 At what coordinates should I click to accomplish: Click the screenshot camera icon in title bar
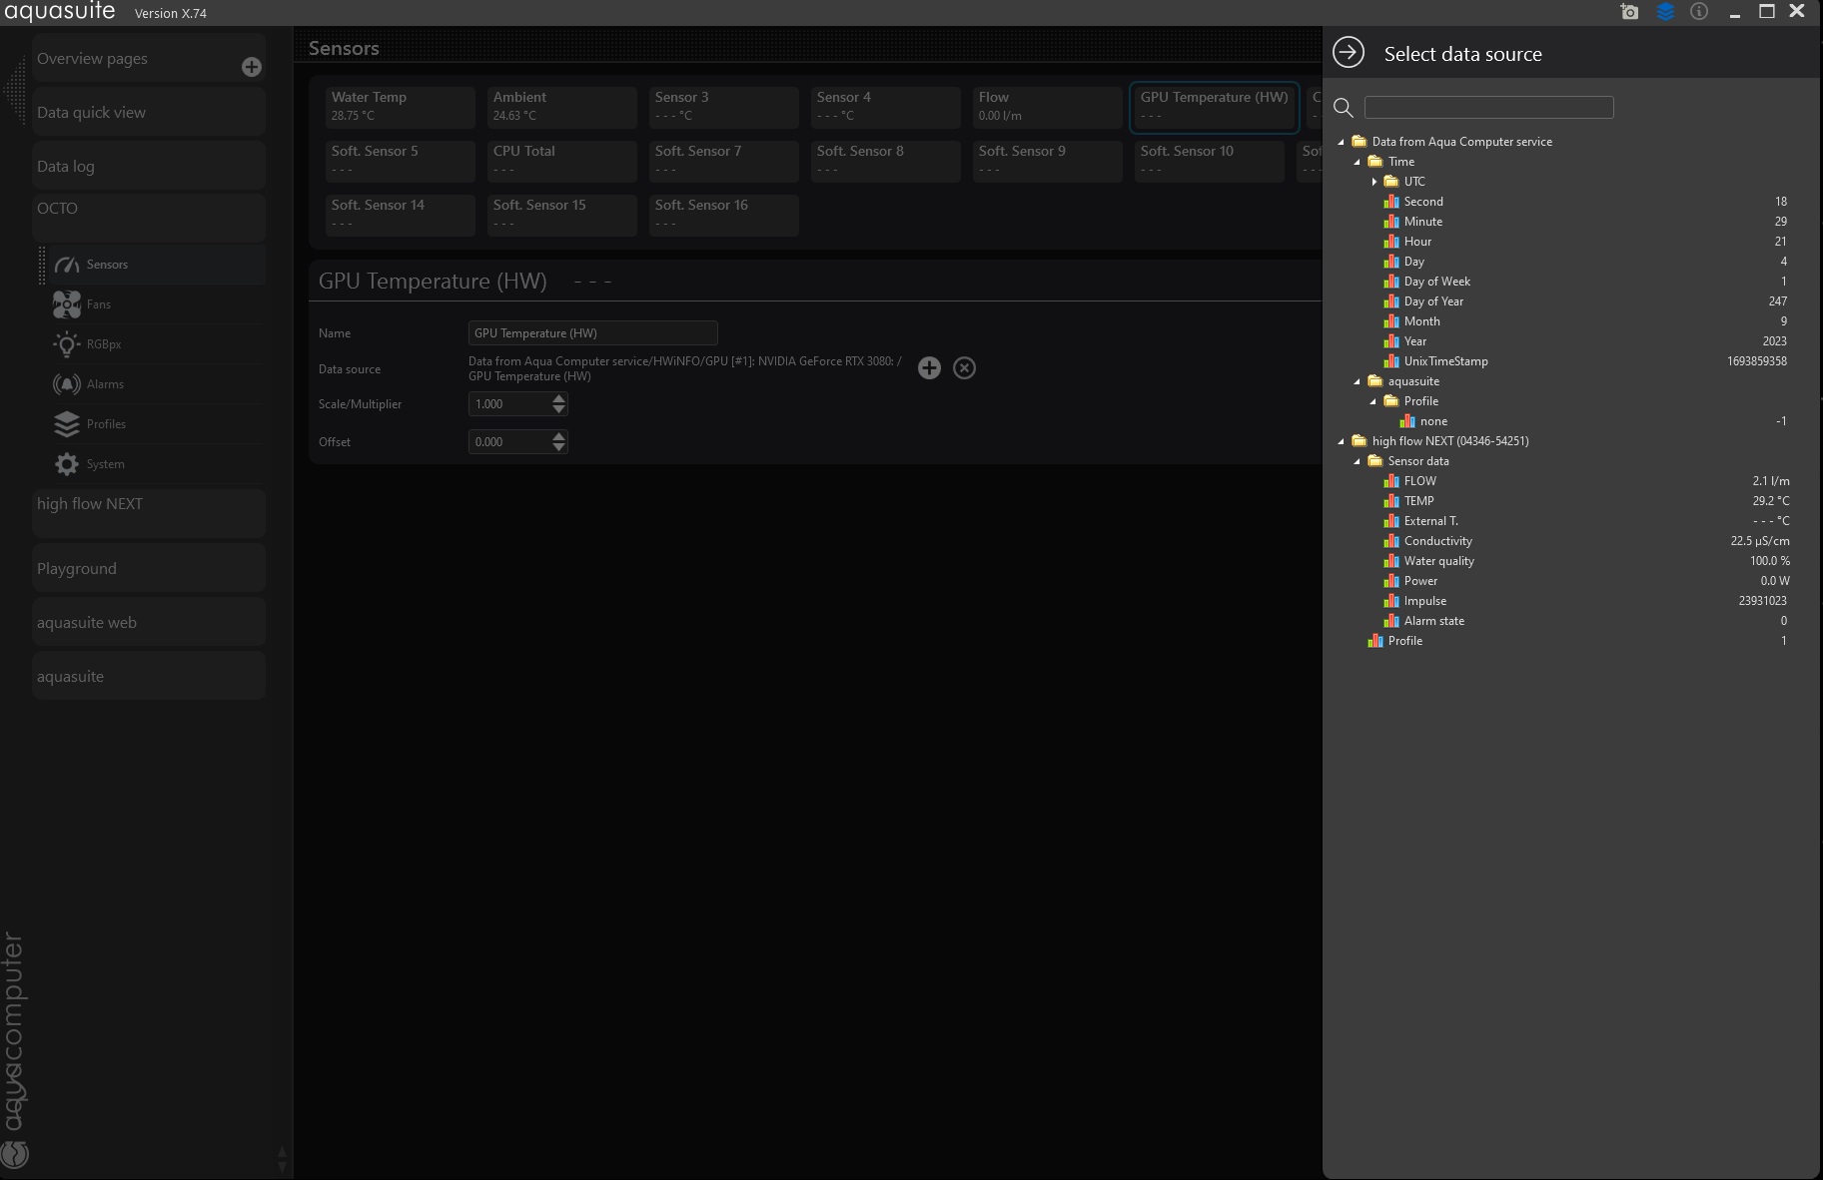[1629, 12]
